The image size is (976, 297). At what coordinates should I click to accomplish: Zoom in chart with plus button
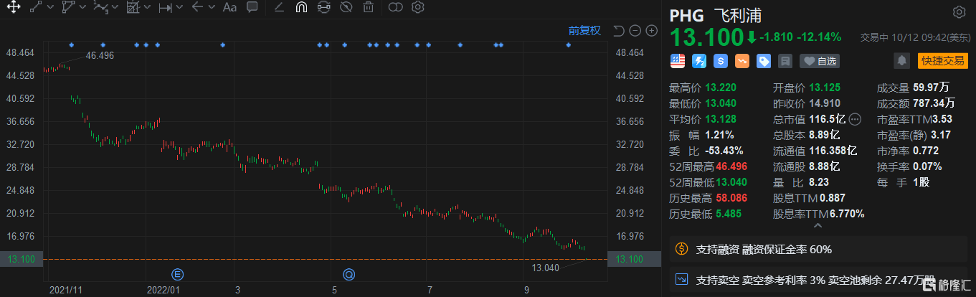pos(651,30)
